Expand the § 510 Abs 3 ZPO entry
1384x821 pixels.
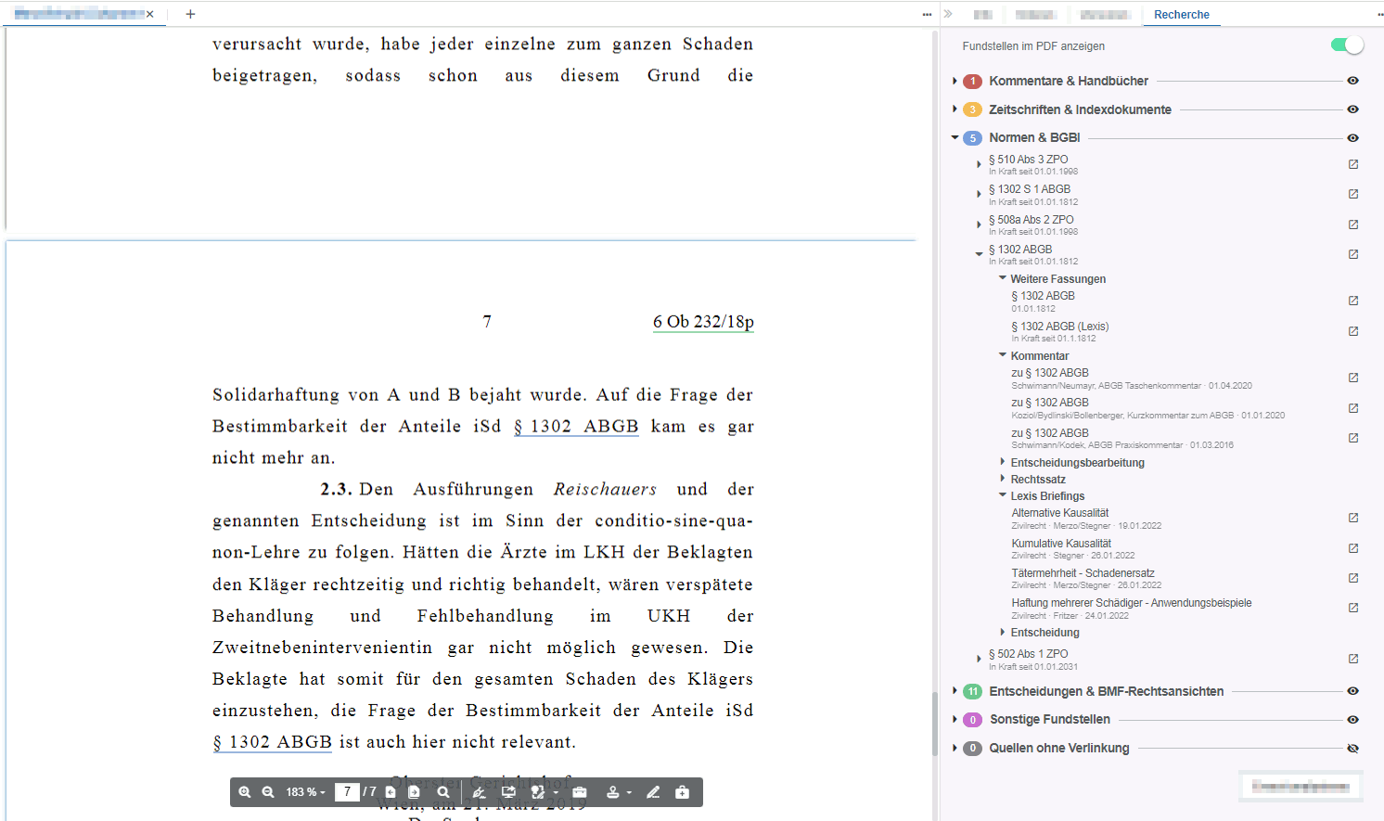979,164
